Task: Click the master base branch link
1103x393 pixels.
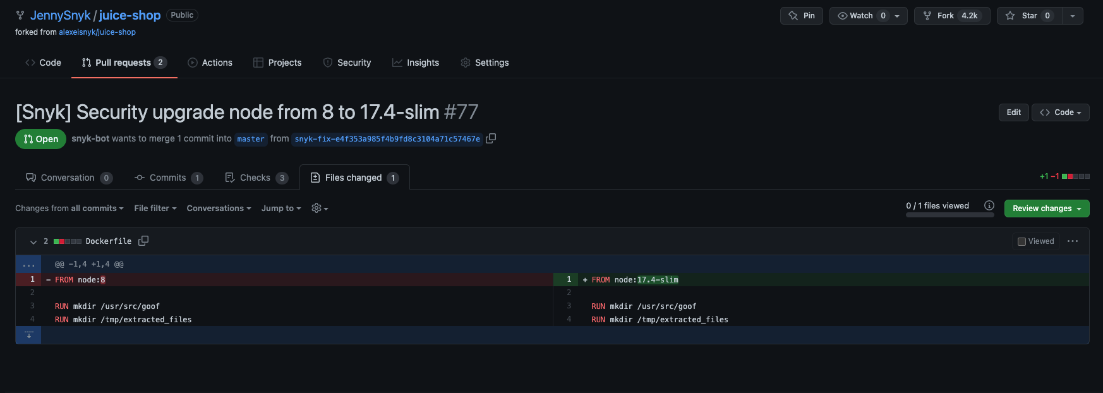Action: (251, 139)
